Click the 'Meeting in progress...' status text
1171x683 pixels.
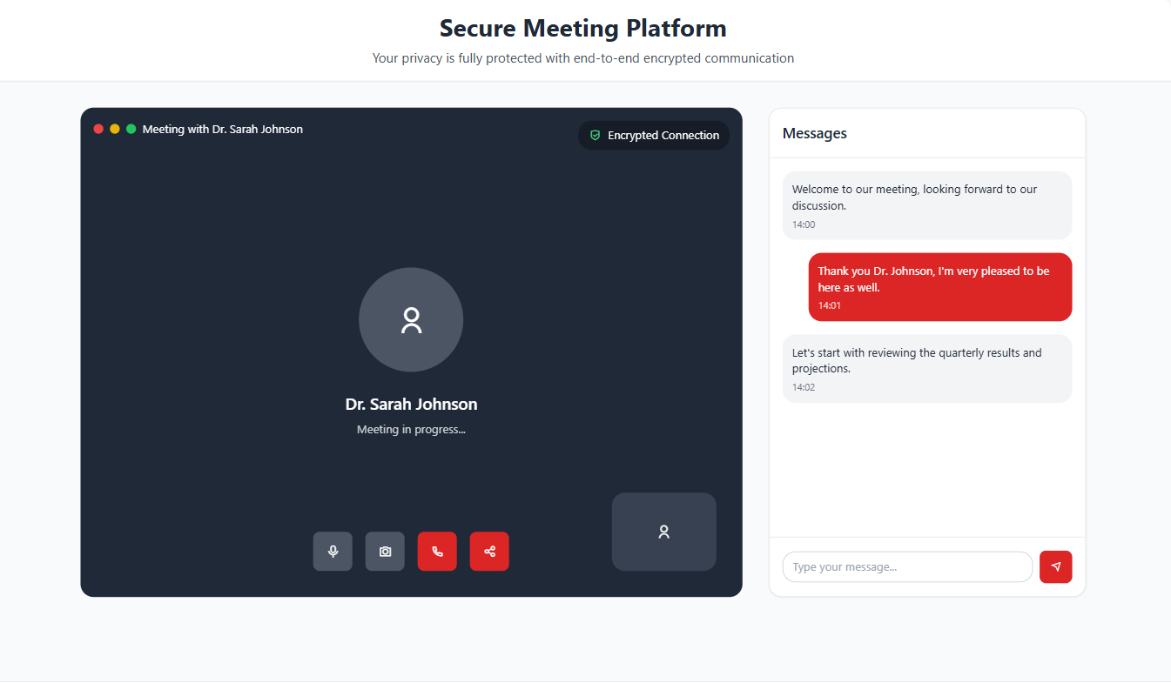pos(411,430)
